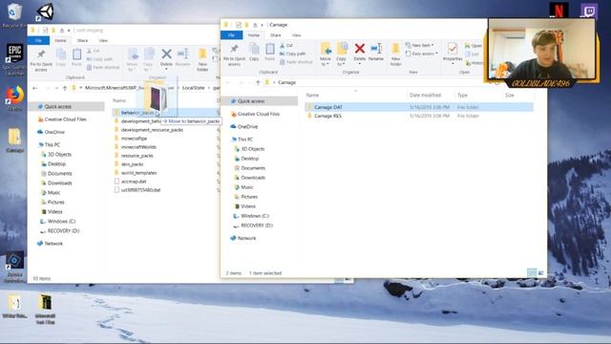611x344 pixels.
Task: Click the Paste icon in Carnage window ribbon
Action: [x=269, y=50]
